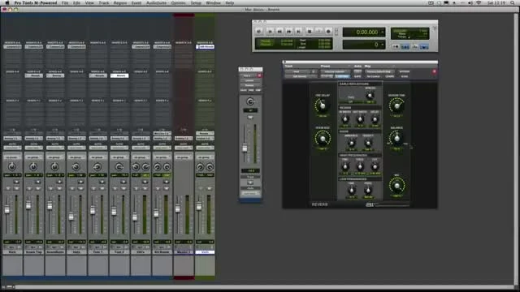
Task: Open the Track menu
Action: [104, 3]
